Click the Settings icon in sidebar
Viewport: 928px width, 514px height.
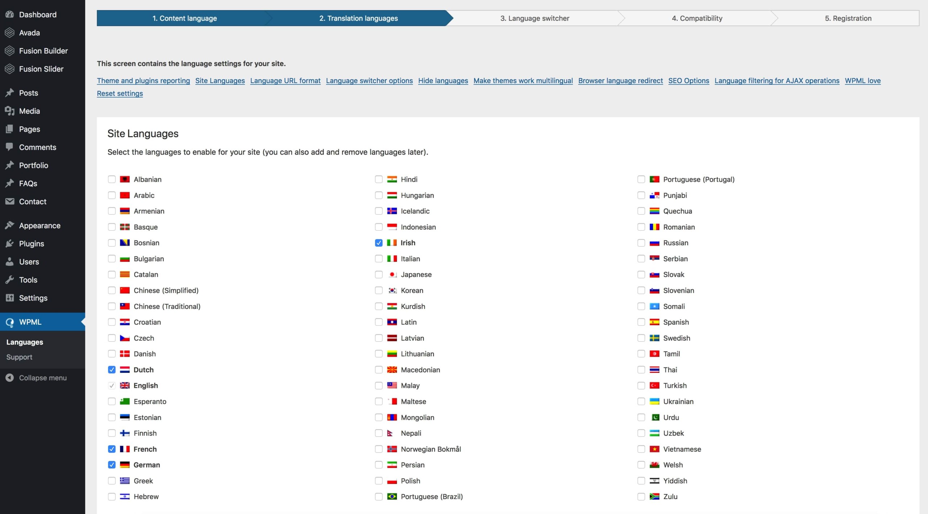pos(9,297)
